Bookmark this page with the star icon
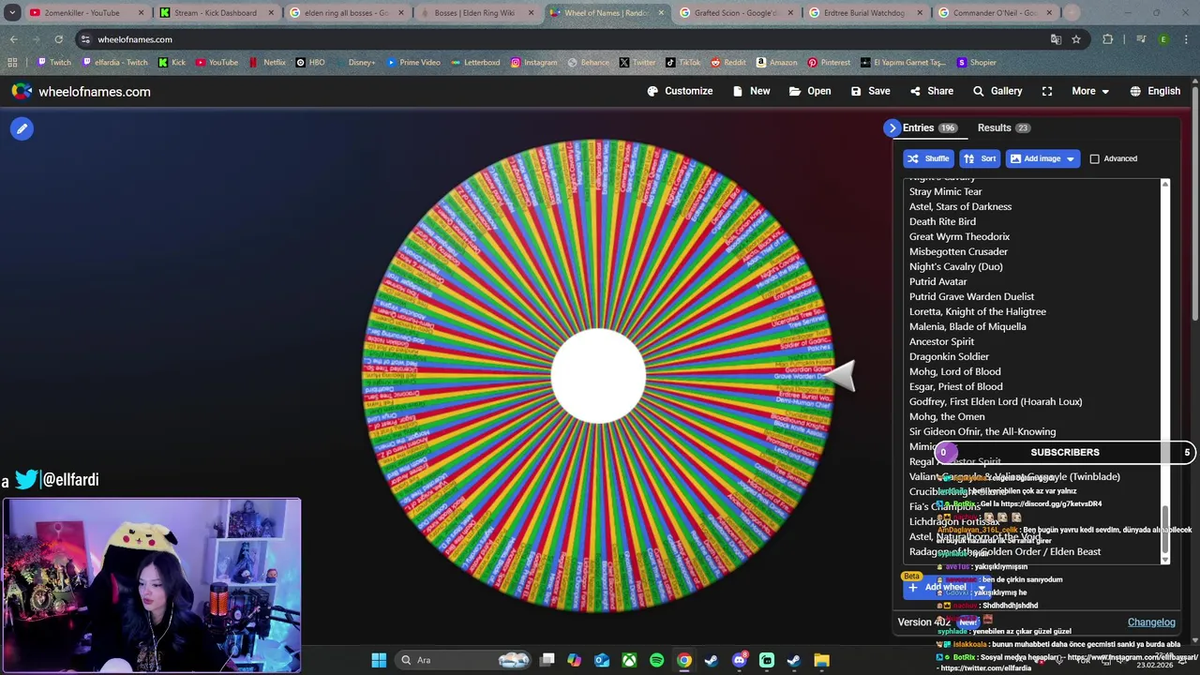The height and width of the screenshot is (675, 1200). pyautogui.click(x=1076, y=39)
